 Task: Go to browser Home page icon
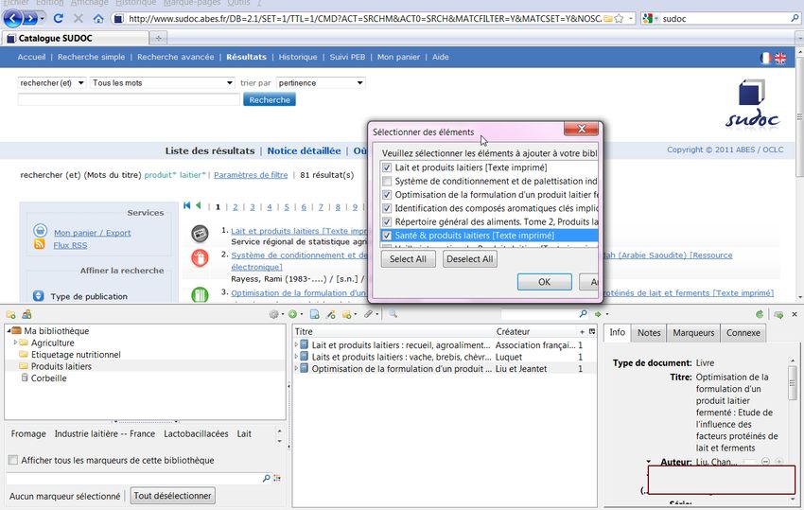pos(98,19)
